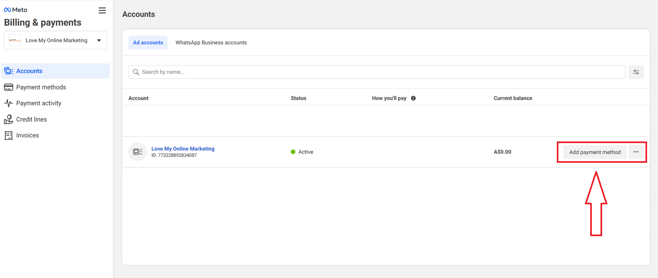Image resolution: width=658 pixels, height=278 pixels.
Task: Click the ad account avatar icon
Action: click(x=137, y=152)
